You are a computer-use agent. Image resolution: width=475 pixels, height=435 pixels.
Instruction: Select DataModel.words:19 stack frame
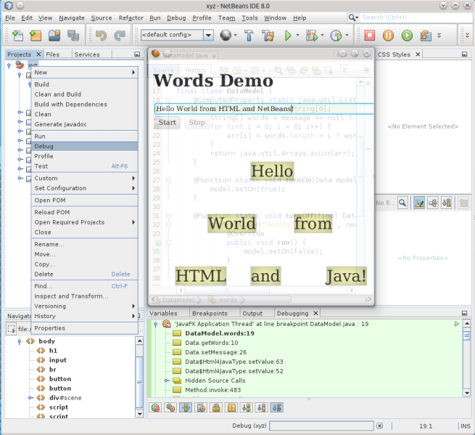[220, 333]
